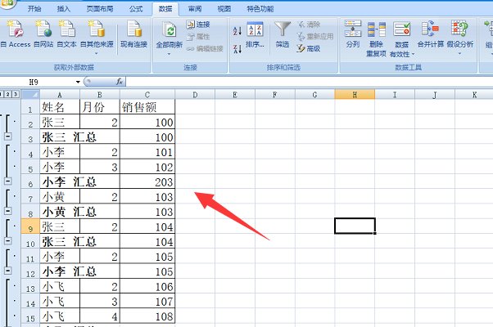Viewport: 493px width, 327px height.
Task: Open greyed Properties (属性) item
Action: [x=198, y=37]
